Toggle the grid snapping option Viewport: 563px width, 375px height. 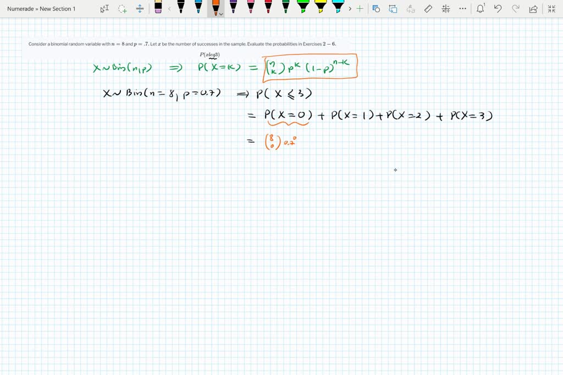tap(446, 8)
